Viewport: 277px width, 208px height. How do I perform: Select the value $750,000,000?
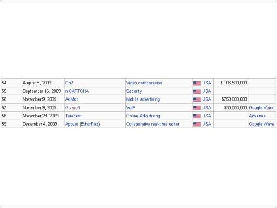235,99
